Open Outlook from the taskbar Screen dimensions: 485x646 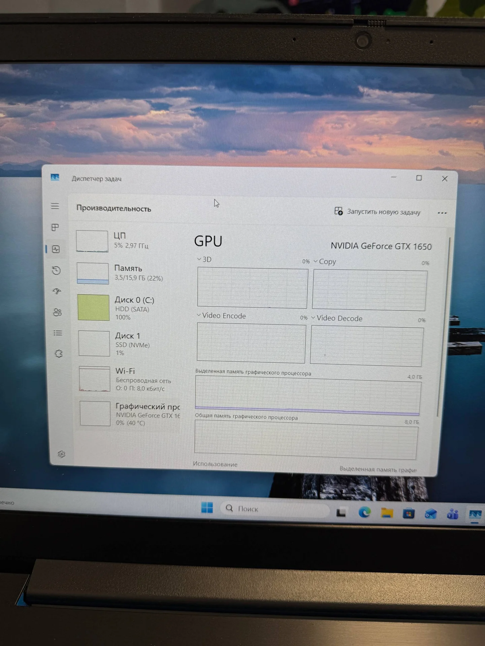coord(430,514)
